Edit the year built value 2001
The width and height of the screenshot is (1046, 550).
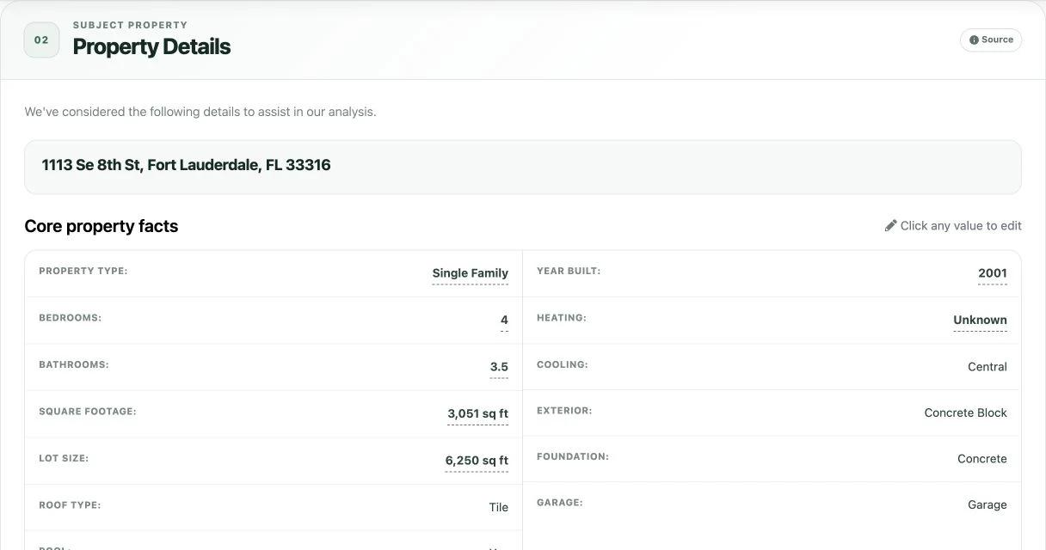click(993, 273)
